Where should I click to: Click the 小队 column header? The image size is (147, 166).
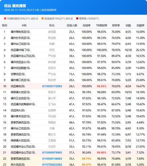tap(24, 26)
